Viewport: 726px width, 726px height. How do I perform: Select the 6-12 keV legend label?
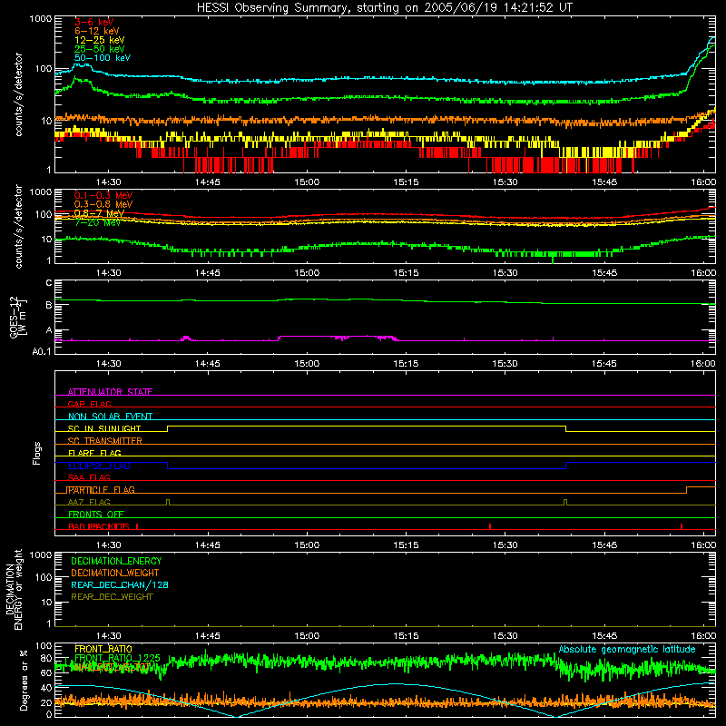pyautogui.click(x=96, y=31)
